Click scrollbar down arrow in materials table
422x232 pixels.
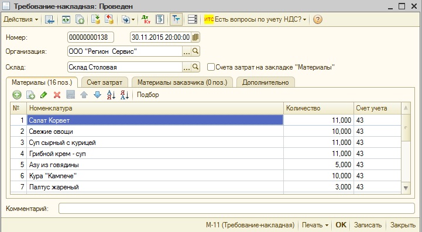[406, 188]
